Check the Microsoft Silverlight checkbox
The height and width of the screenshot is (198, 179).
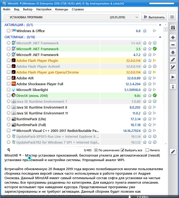(8, 90)
